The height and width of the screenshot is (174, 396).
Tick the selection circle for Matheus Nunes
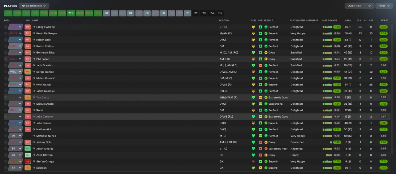point(6,136)
